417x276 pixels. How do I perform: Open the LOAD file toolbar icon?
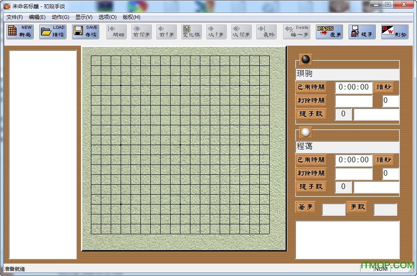click(x=53, y=31)
